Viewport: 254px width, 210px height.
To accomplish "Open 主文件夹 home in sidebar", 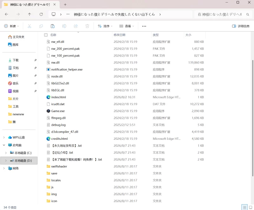I will 16,37.
